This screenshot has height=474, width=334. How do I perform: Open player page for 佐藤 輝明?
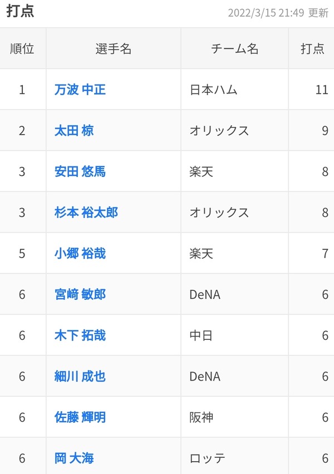point(80,417)
